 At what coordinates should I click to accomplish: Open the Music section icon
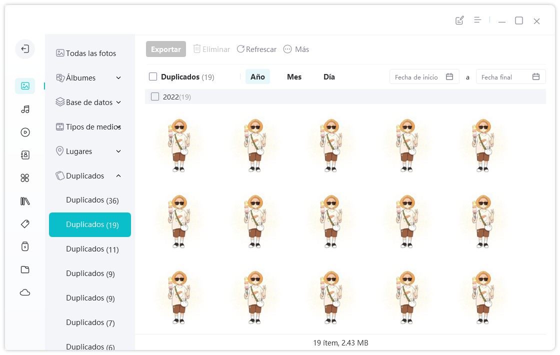pos(25,109)
